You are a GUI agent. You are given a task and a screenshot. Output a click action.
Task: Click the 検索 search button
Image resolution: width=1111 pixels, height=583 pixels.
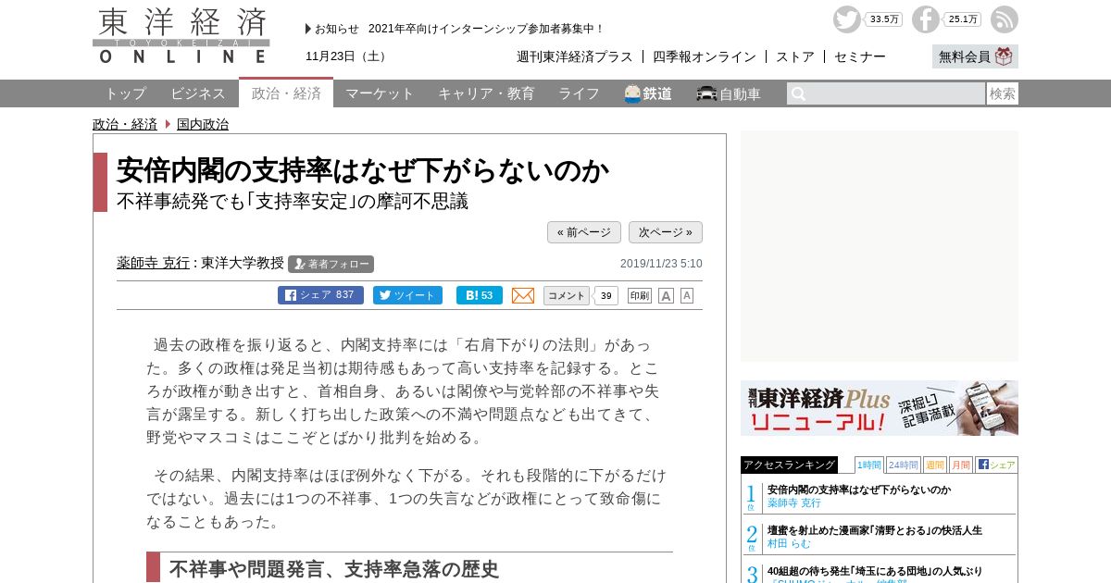[1003, 93]
